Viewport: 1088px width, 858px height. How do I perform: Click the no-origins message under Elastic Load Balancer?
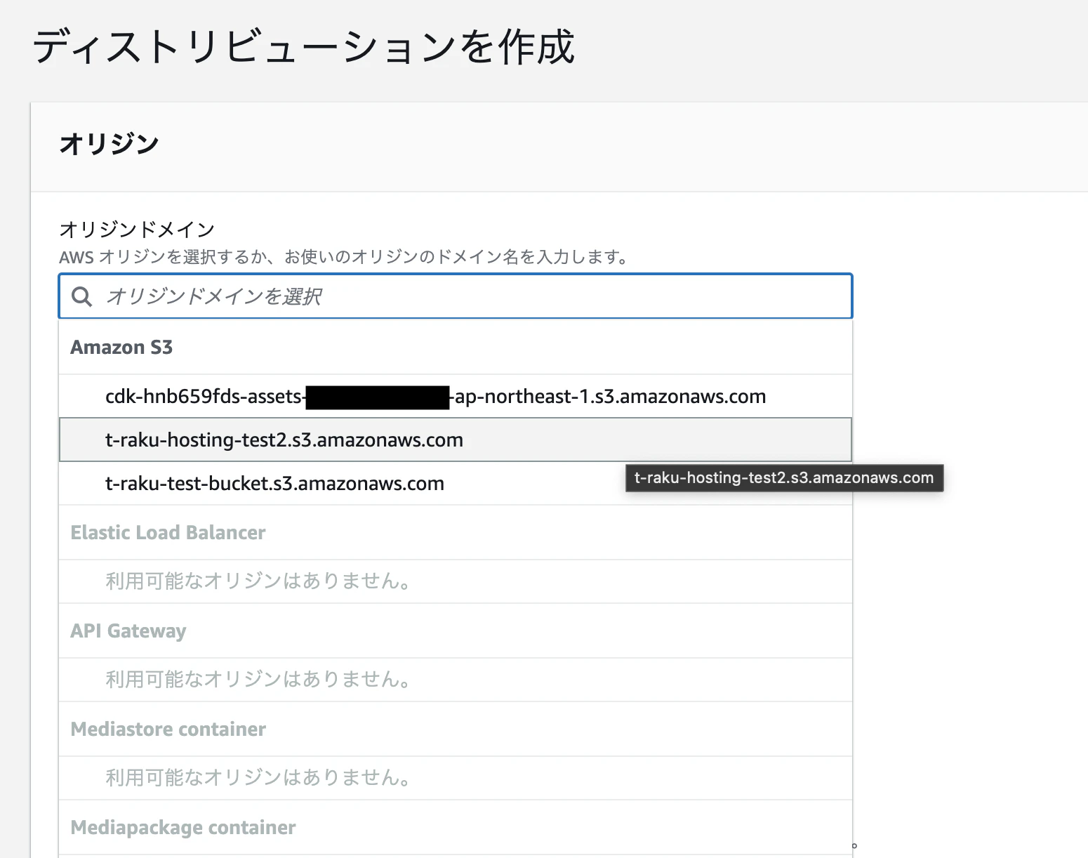point(258,581)
